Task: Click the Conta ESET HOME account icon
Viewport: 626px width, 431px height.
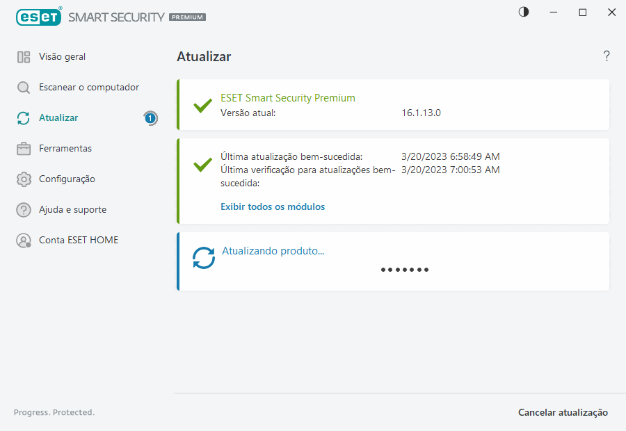Action: [24, 241]
